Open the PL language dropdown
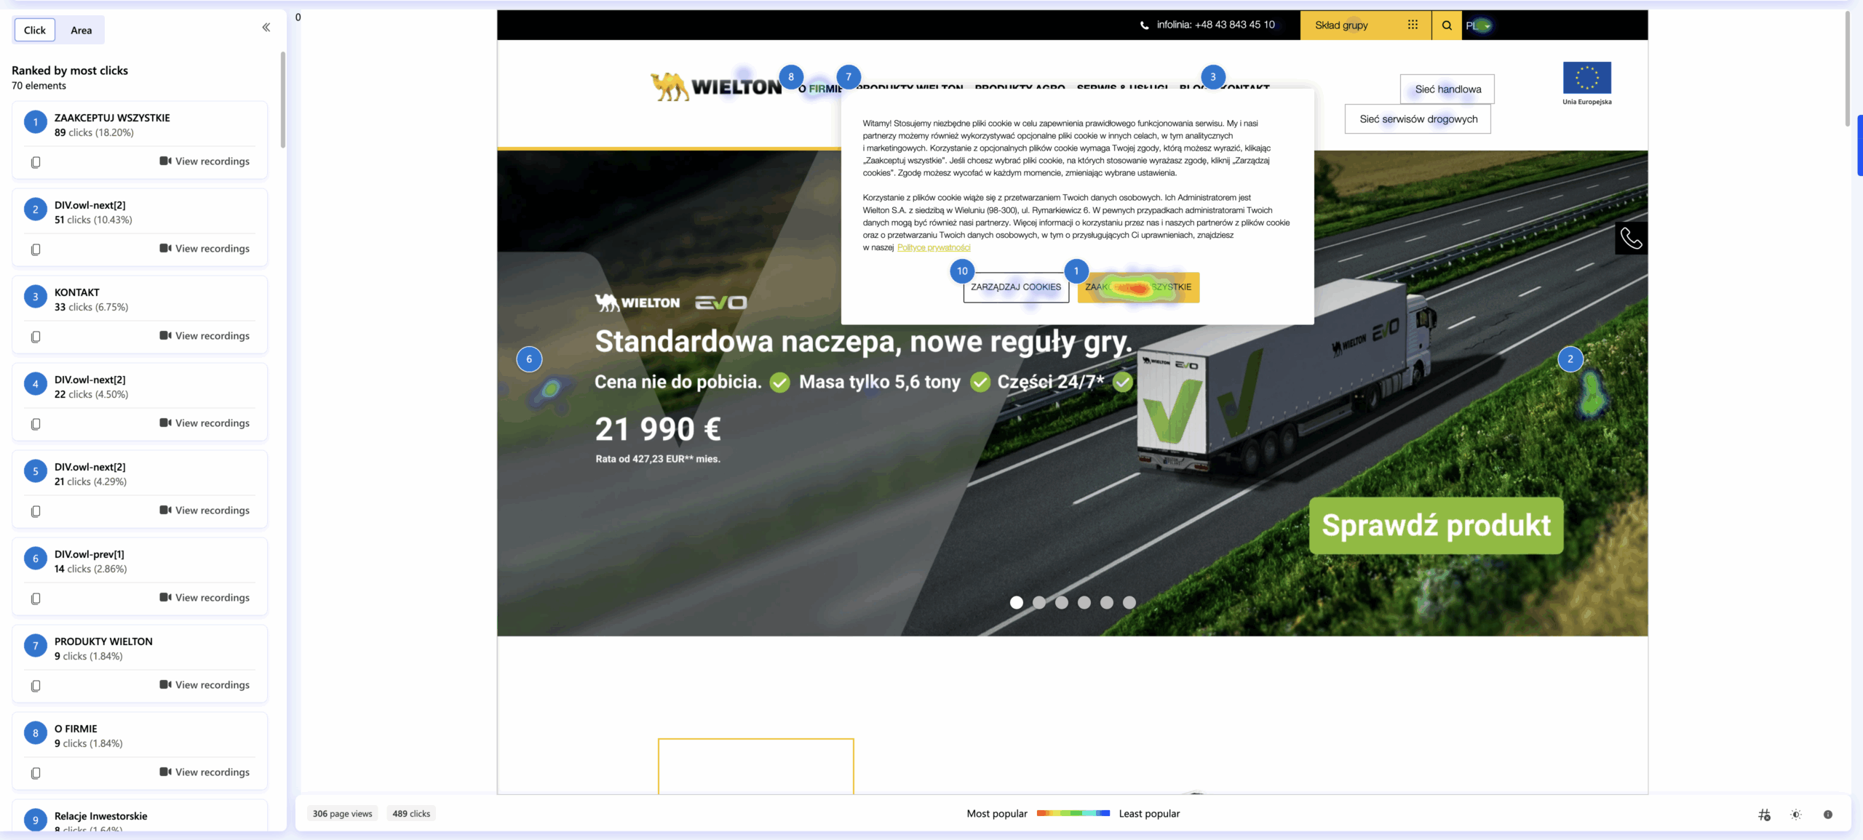The image size is (1863, 840). point(1478,25)
